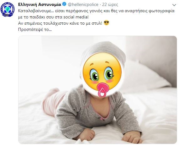Open the Ελληνική Αστυνομία display name
Viewport: 179px width, 145px height.
click(x=40, y=5)
